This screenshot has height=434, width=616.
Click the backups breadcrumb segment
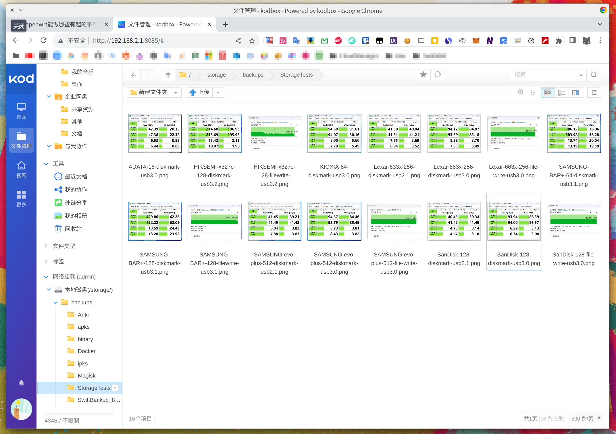click(x=253, y=75)
